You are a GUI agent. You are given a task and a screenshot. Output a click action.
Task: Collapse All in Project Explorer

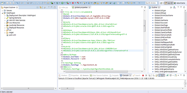point(37,7)
